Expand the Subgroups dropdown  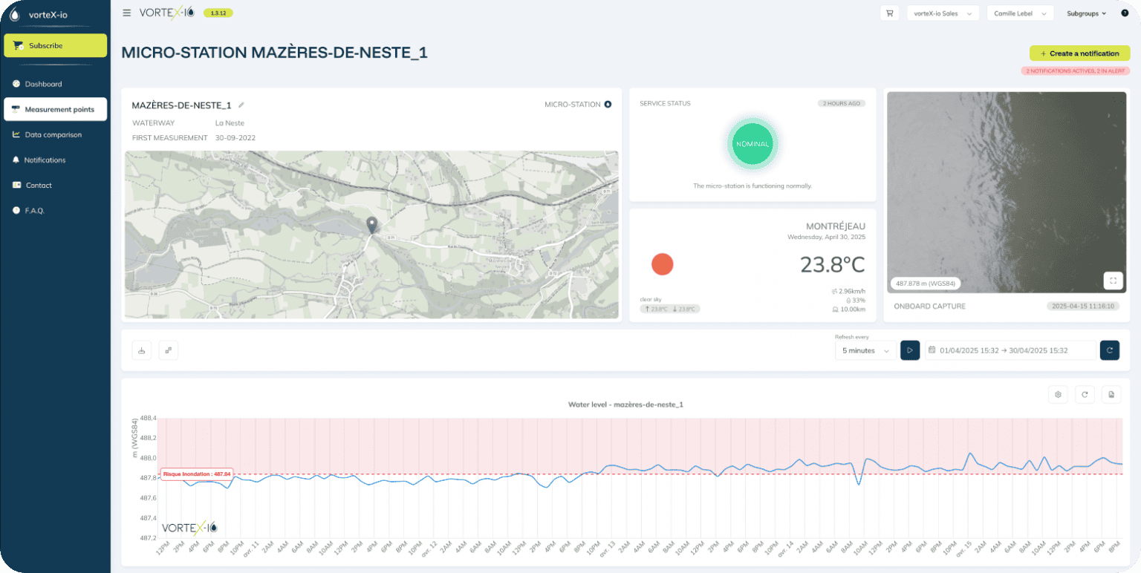coord(1086,13)
